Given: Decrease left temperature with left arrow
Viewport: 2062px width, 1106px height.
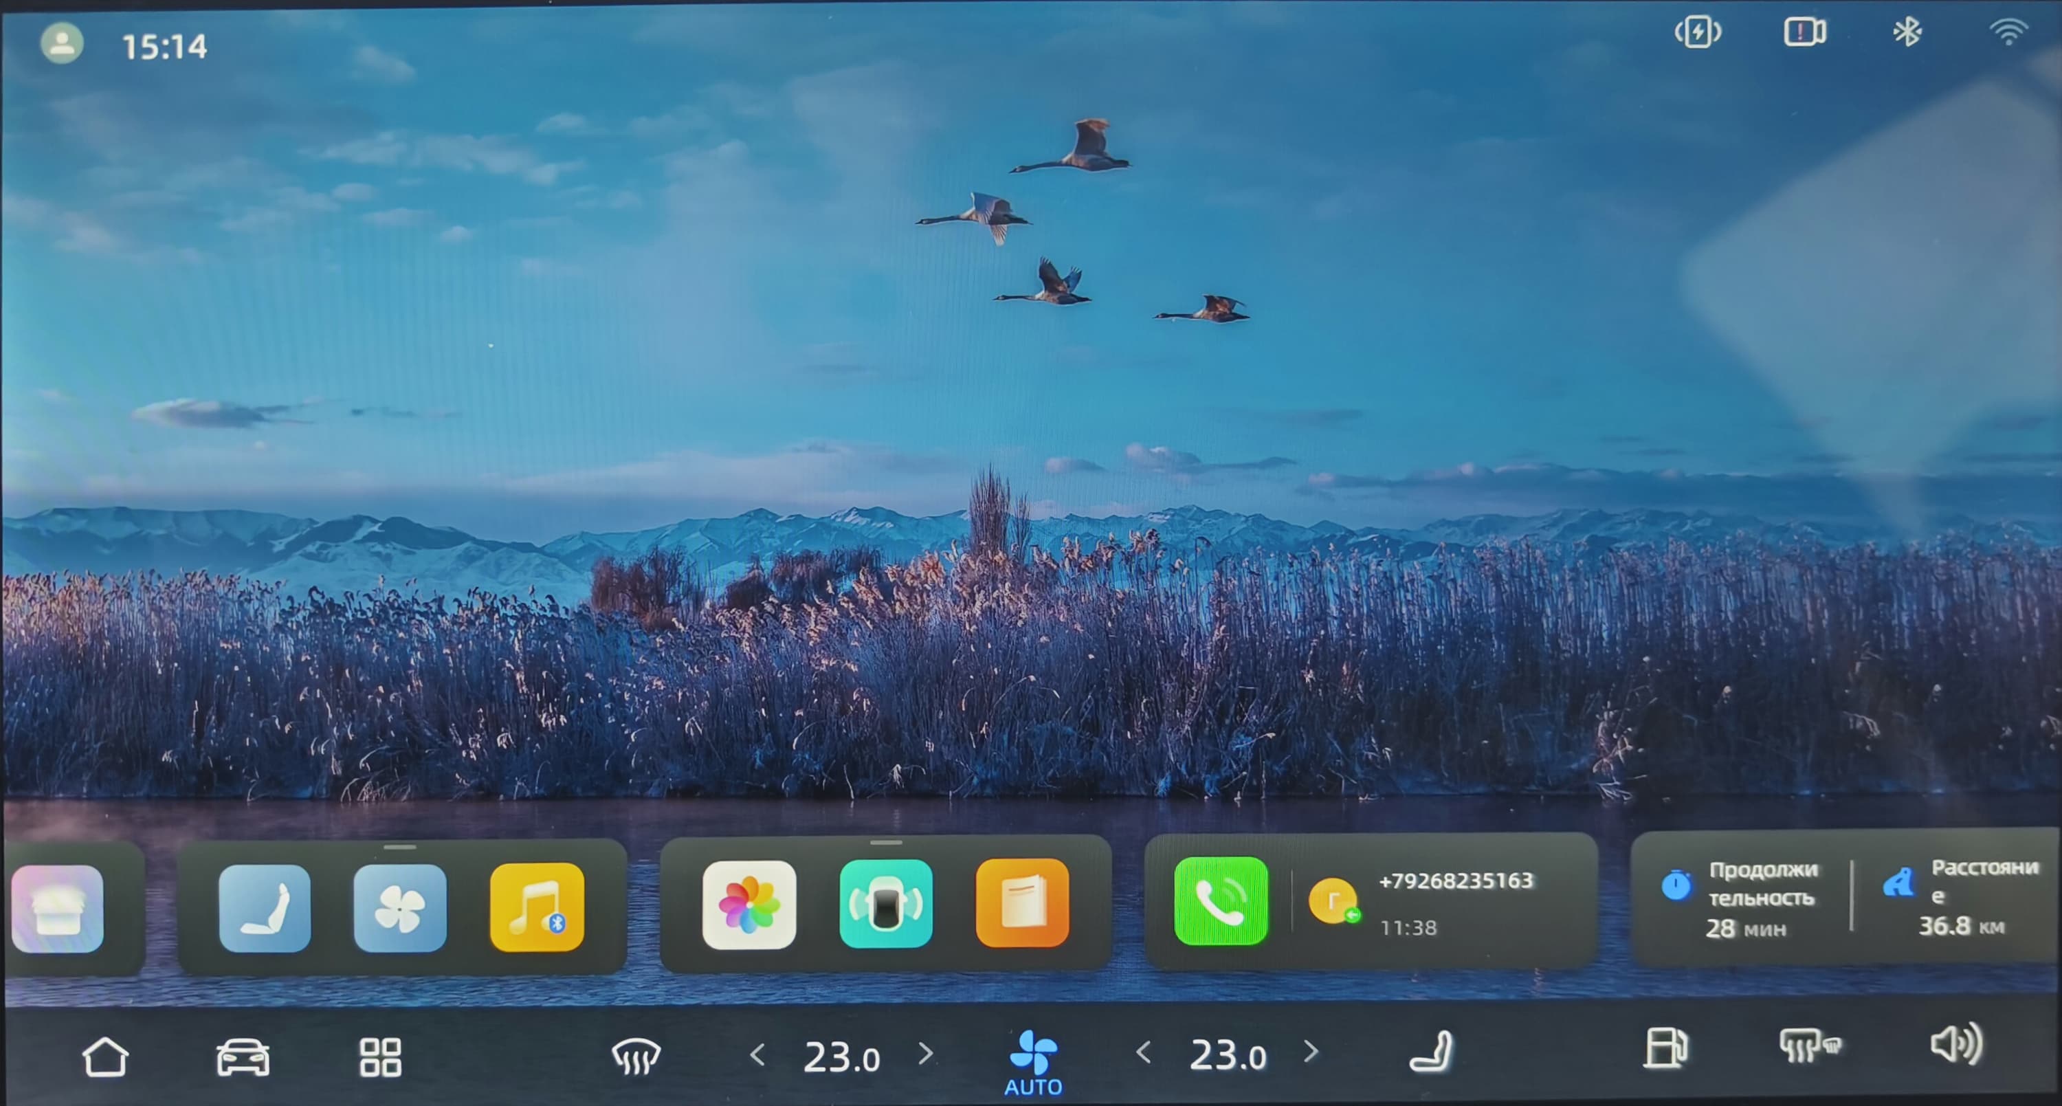Looking at the screenshot, I should (757, 1054).
